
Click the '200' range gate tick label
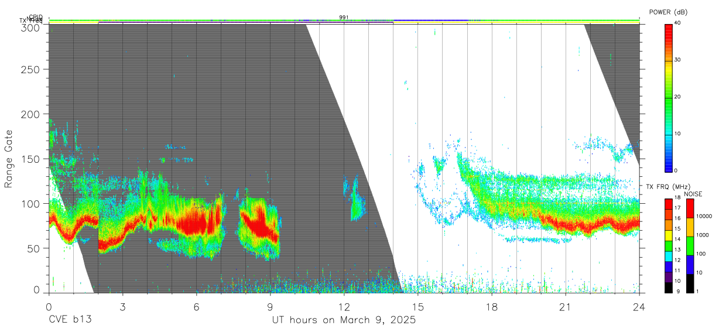tap(30, 114)
